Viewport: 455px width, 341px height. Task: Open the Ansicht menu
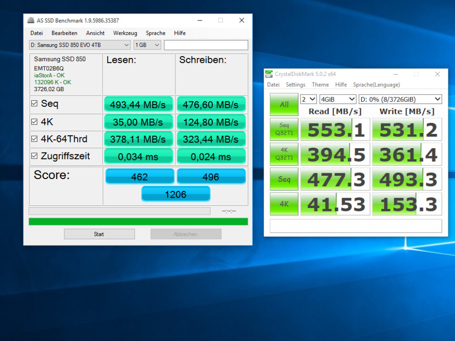tap(95, 33)
